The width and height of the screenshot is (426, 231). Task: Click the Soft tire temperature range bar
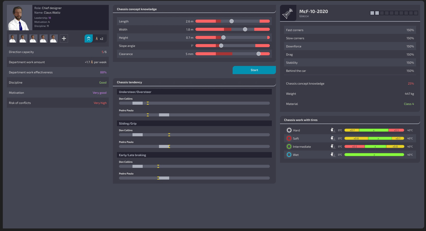(x=374, y=138)
